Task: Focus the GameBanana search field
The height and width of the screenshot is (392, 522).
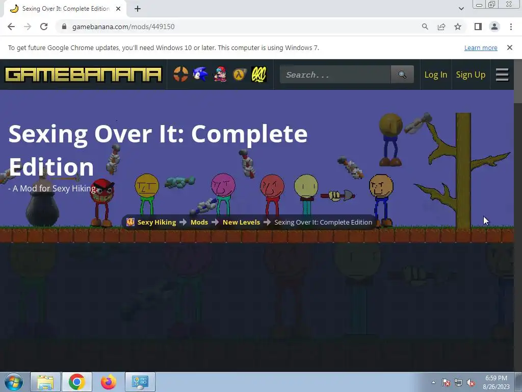Action: click(x=335, y=75)
